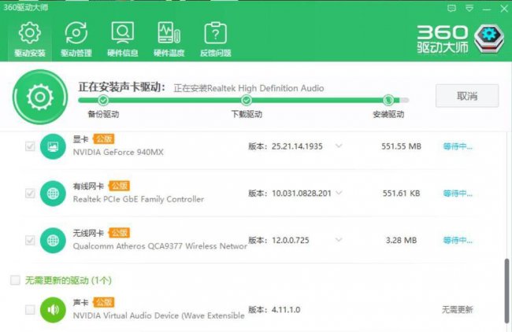Viewport: 512px width, 332px height.
Task: Click the vertical scrollbar thumb
Action: click(506, 290)
